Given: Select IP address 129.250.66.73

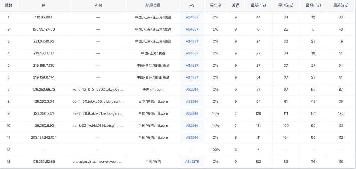Looking at the screenshot, I should click(x=43, y=90).
